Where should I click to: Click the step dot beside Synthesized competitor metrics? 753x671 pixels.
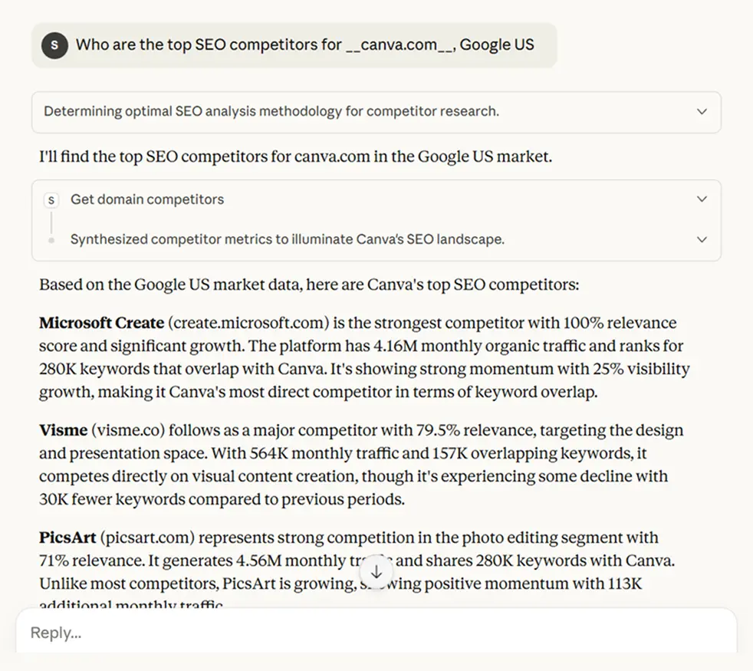pyautogui.click(x=51, y=240)
